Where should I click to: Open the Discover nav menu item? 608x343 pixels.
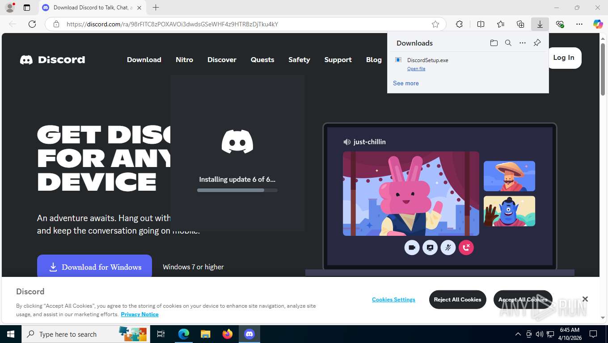222,60
